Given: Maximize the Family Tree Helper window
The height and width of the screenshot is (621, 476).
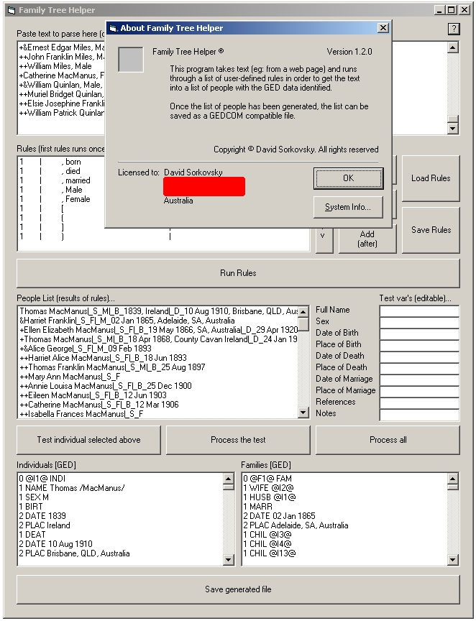Looking at the screenshot, I should 451,10.
